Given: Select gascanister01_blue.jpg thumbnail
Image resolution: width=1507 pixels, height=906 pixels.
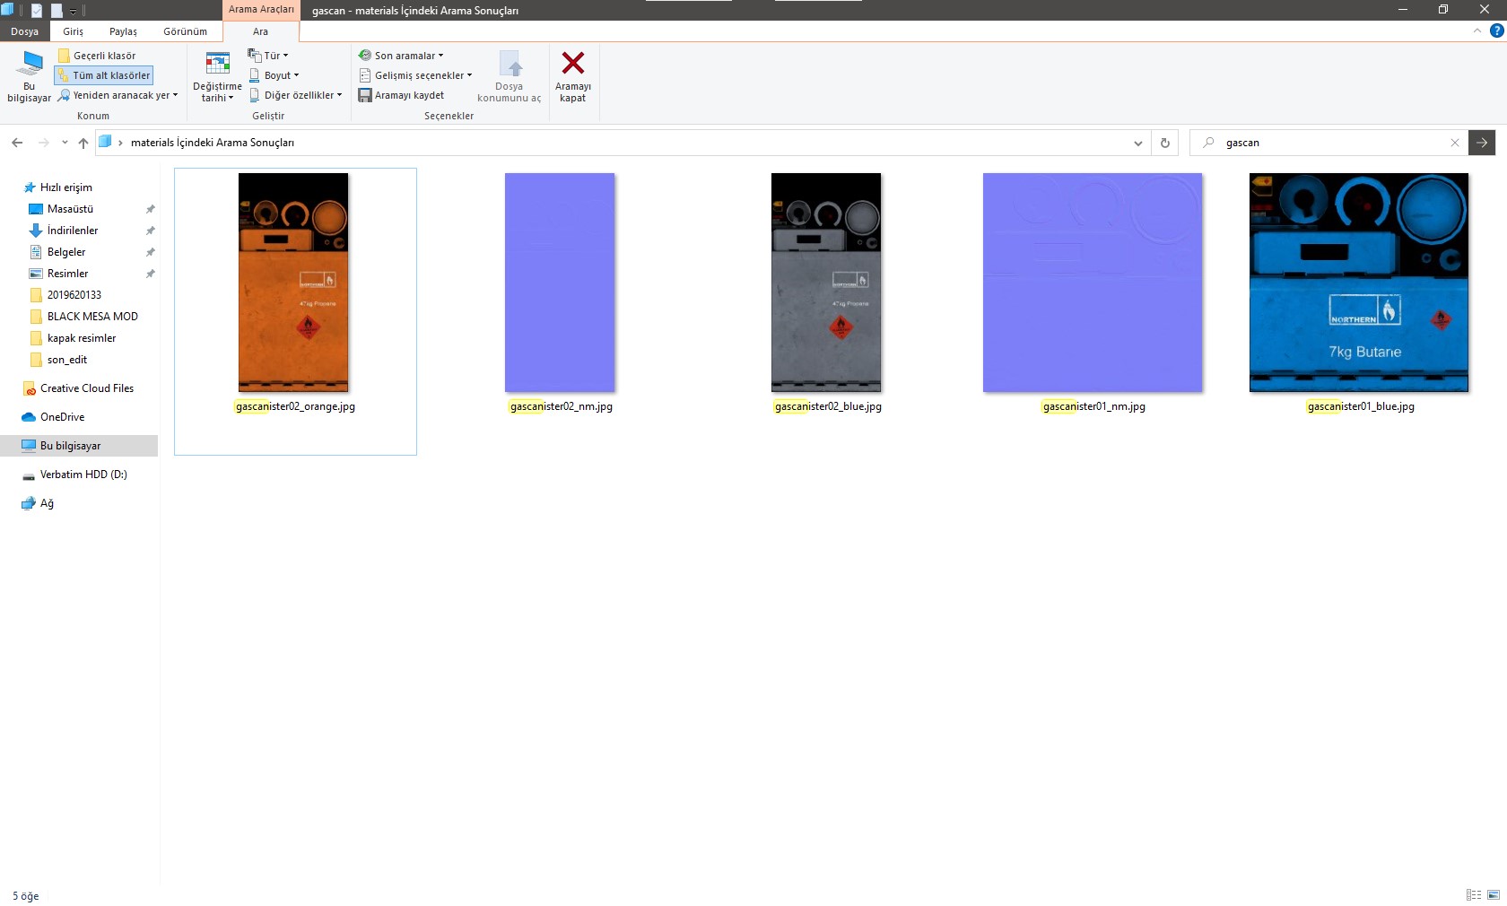Looking at the screenshot, I should (x=1359, y=283).
